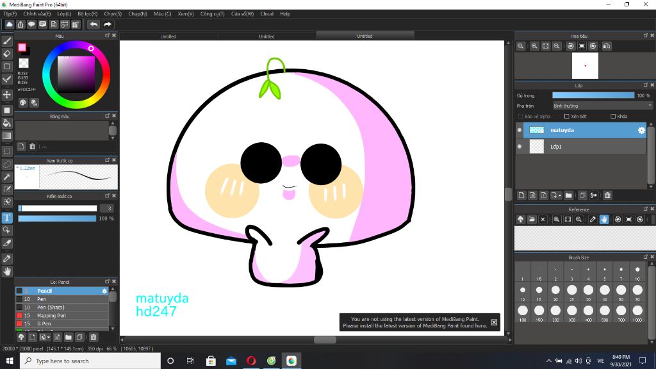This screenshot has width=656, height=369.
Task: Open settings gear of matuyda layer
Action: pyautogui.click(x=641, y=130)
